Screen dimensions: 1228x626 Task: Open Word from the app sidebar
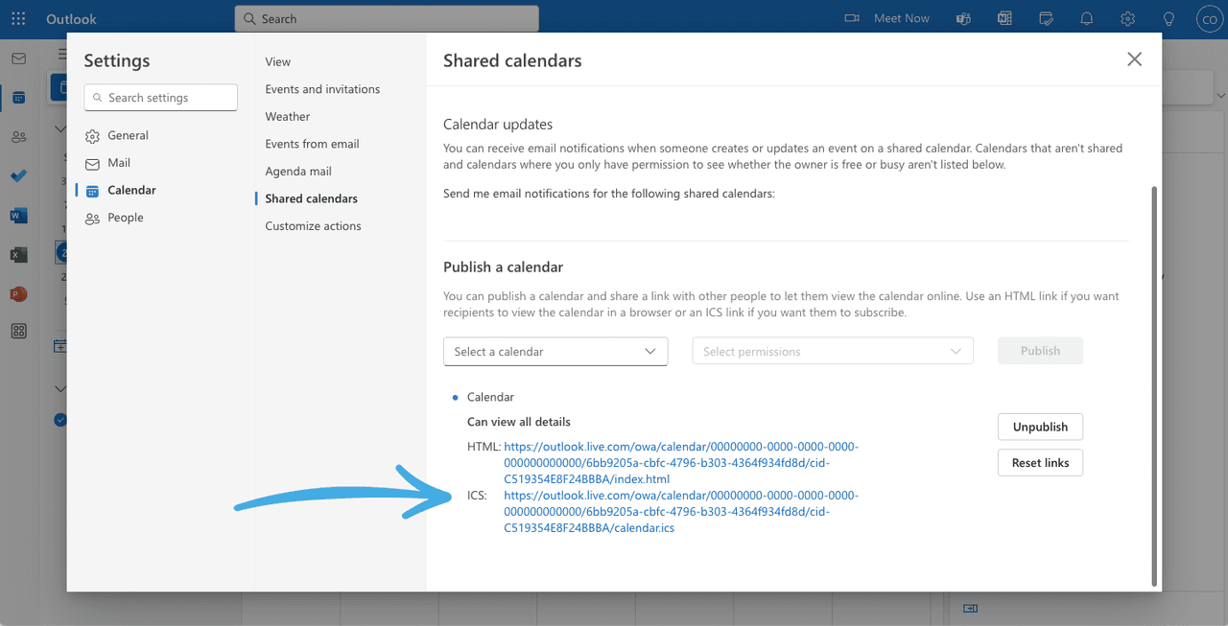tap(17, 215)
